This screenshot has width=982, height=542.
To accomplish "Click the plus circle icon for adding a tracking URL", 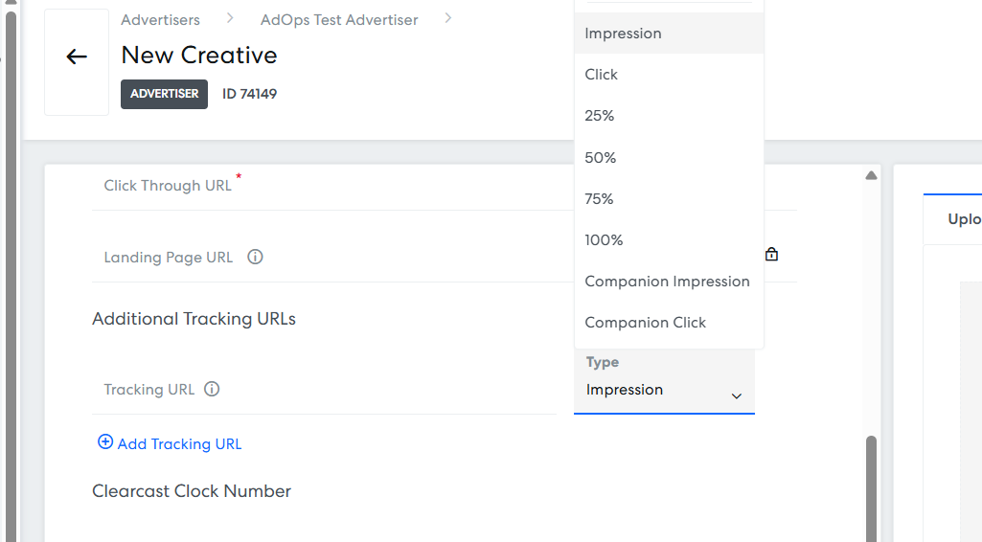I will pyautogui.click(x=105, y=441).
